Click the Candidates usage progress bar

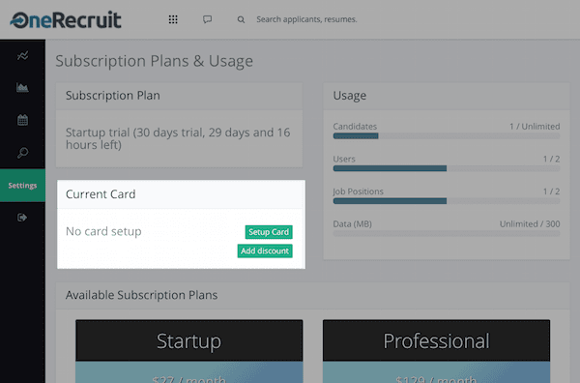(447, 136)
